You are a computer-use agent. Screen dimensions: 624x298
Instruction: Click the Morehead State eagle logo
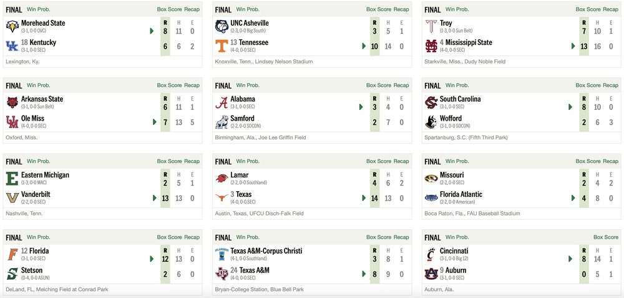(x=12, y=26)
